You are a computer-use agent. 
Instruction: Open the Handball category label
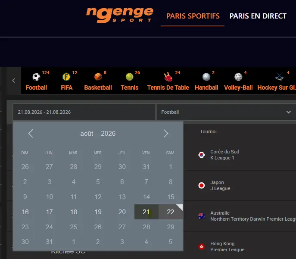click(x=206, y=87)
